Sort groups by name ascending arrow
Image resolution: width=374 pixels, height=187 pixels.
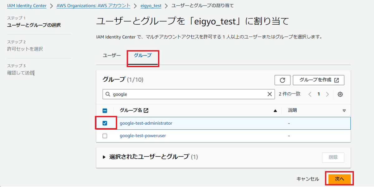[275, 111]
